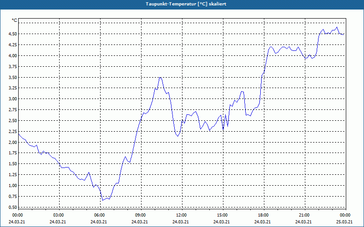Click the "24.03.21" date under 21:00
Image resolution: width=364 pixels, height=227 pixels.
(x=303, y=222)
